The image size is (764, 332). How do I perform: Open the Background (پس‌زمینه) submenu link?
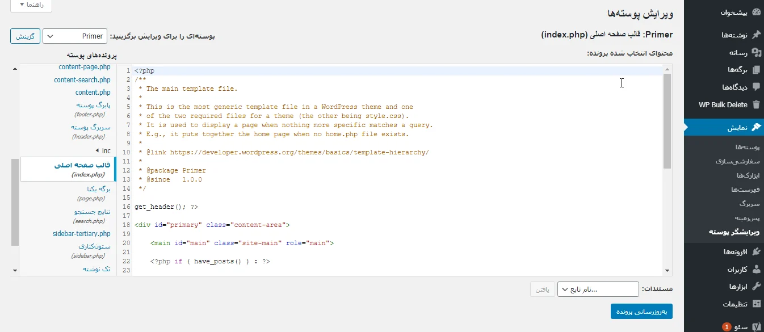point(748,218)
